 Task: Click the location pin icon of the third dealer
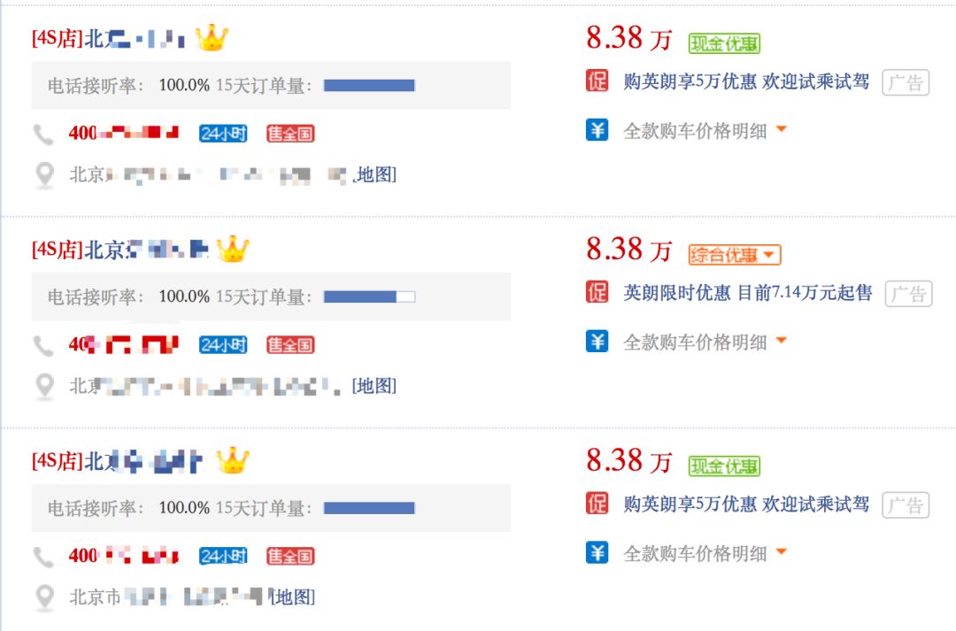coord(43,597)
